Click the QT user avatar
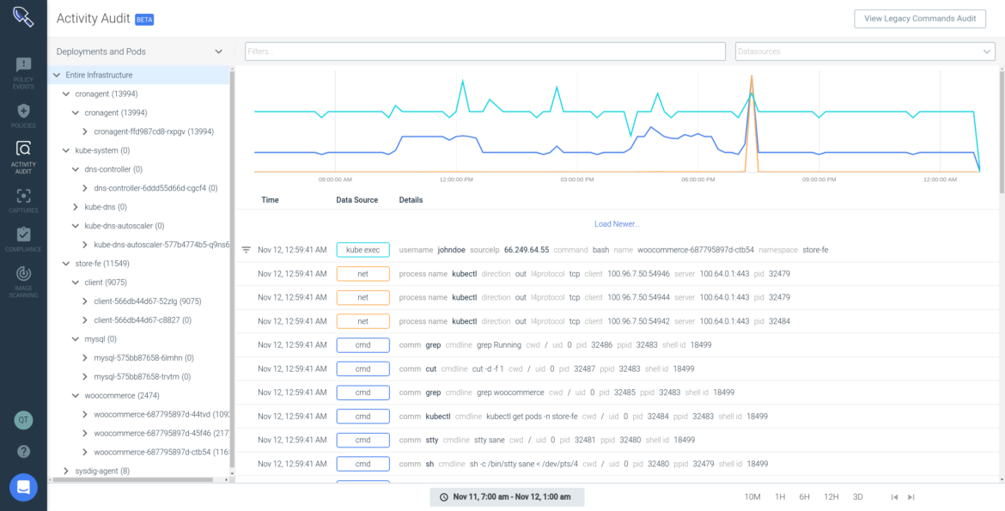Image resolution: width=1005 pixels, height=511 pixels. click(x=23, y=420)
